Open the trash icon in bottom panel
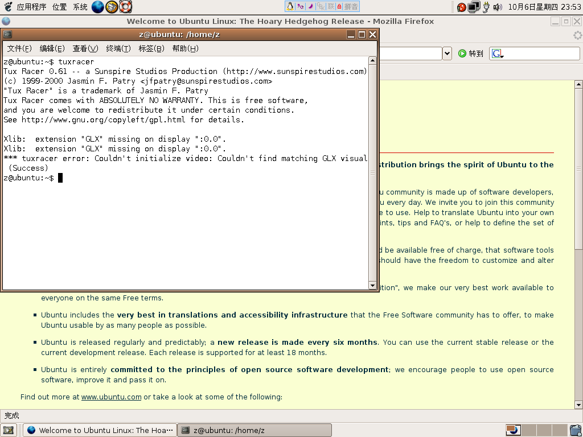 click(576, 430)
